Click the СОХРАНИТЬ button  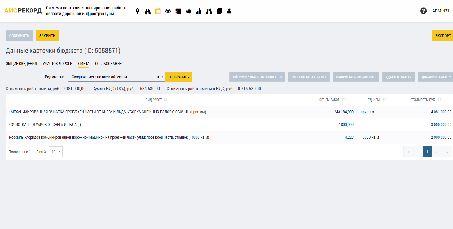click(19, 36)
